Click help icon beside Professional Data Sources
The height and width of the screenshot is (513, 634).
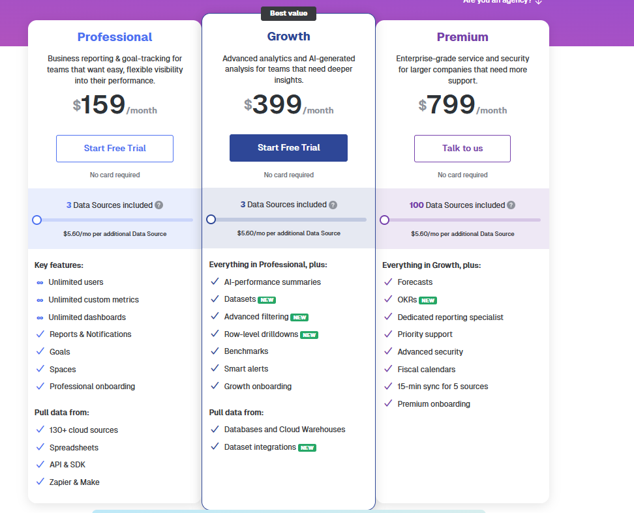point(159,205)
